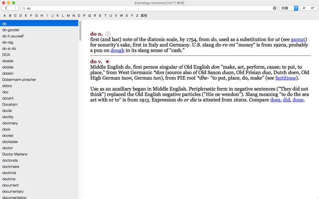The width and height of the screenshot is (319, 199).
Task: Clear the search field with the X icon
Action: click(274, 8)
